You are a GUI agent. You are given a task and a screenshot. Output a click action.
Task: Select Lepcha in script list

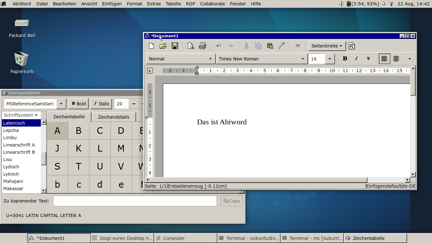coord(21,130)
